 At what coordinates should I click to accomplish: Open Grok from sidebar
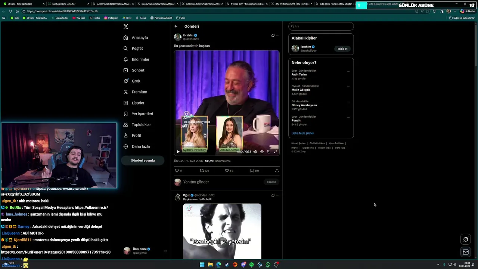[x=131, y=81]
